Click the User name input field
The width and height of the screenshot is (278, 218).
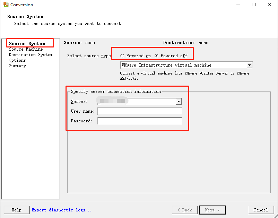140,111
